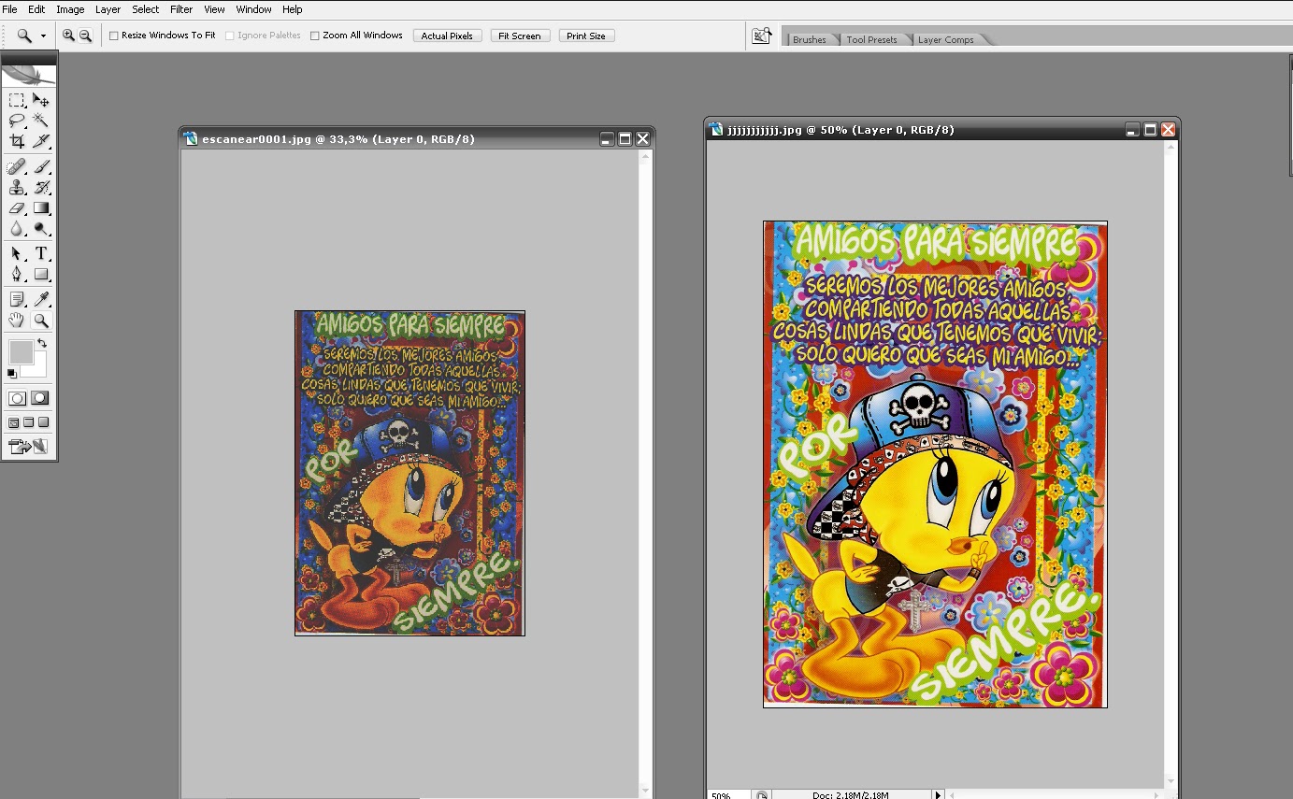Enable Zoom All Windows checkbox
Image resolution: width=1293 pixels, height=799 pixels.
(315, 36)
